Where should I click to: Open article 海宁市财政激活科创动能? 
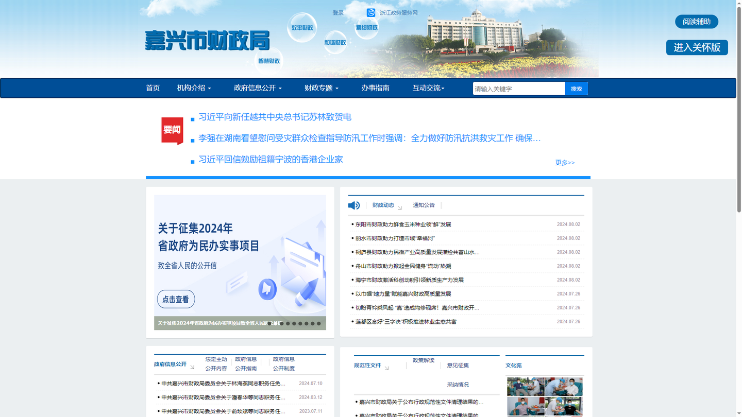(x=410, y=280)
